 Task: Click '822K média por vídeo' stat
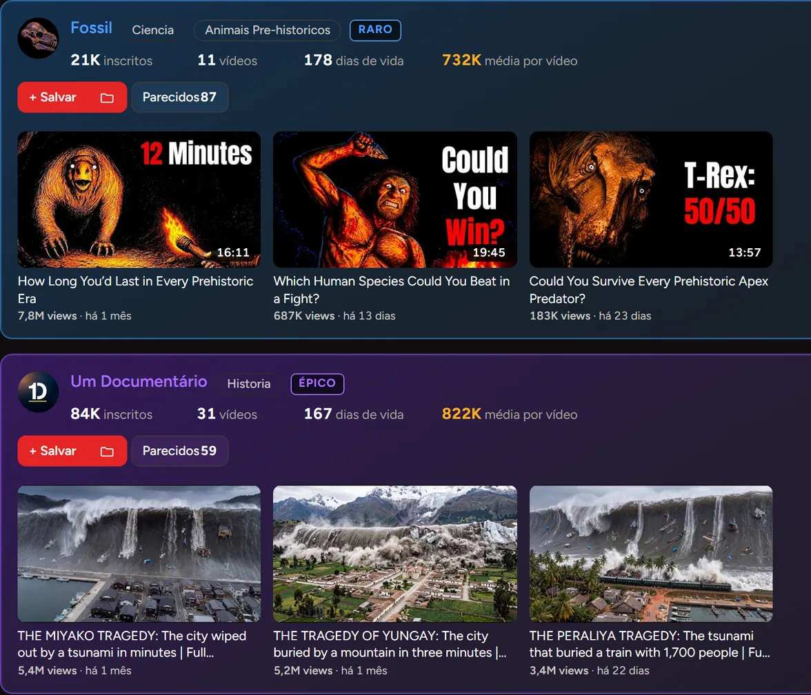(510, 414)
